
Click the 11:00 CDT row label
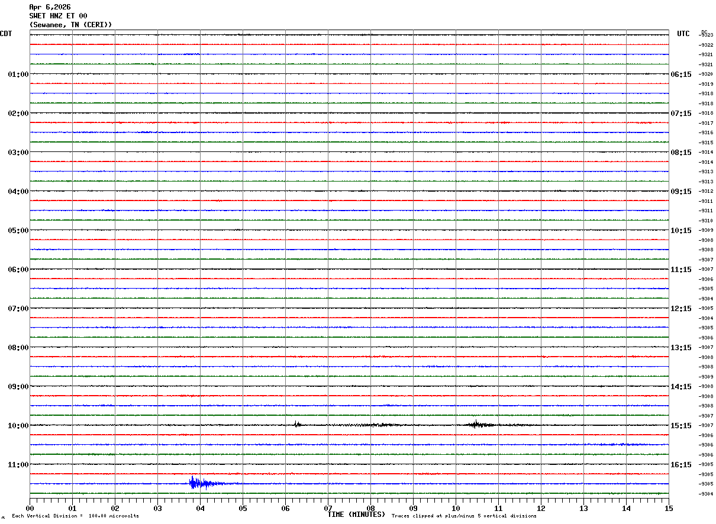click(18, 465)
